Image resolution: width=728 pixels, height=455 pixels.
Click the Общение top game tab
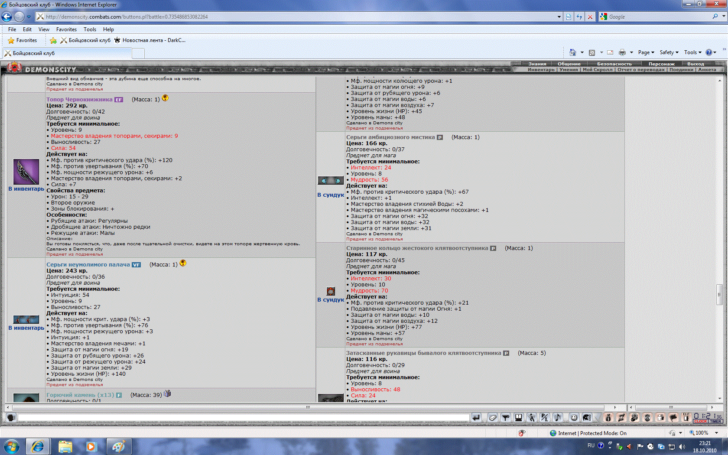click(569, 64)
